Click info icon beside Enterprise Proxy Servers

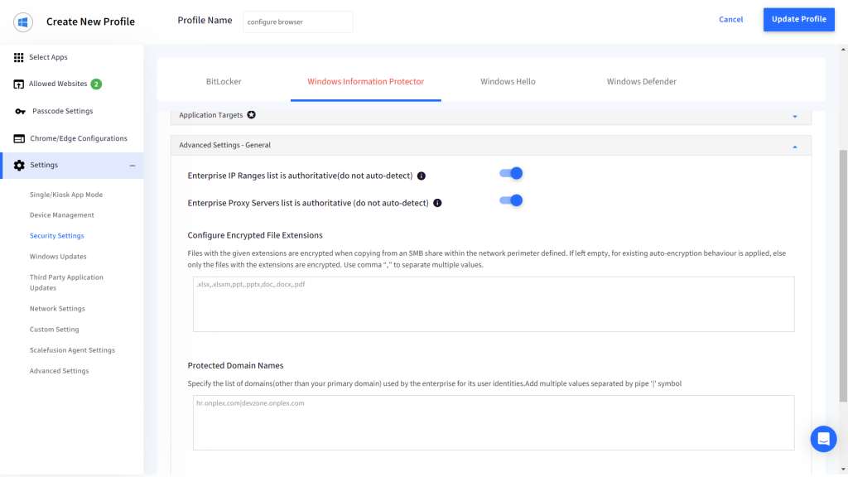pos(437,203)
